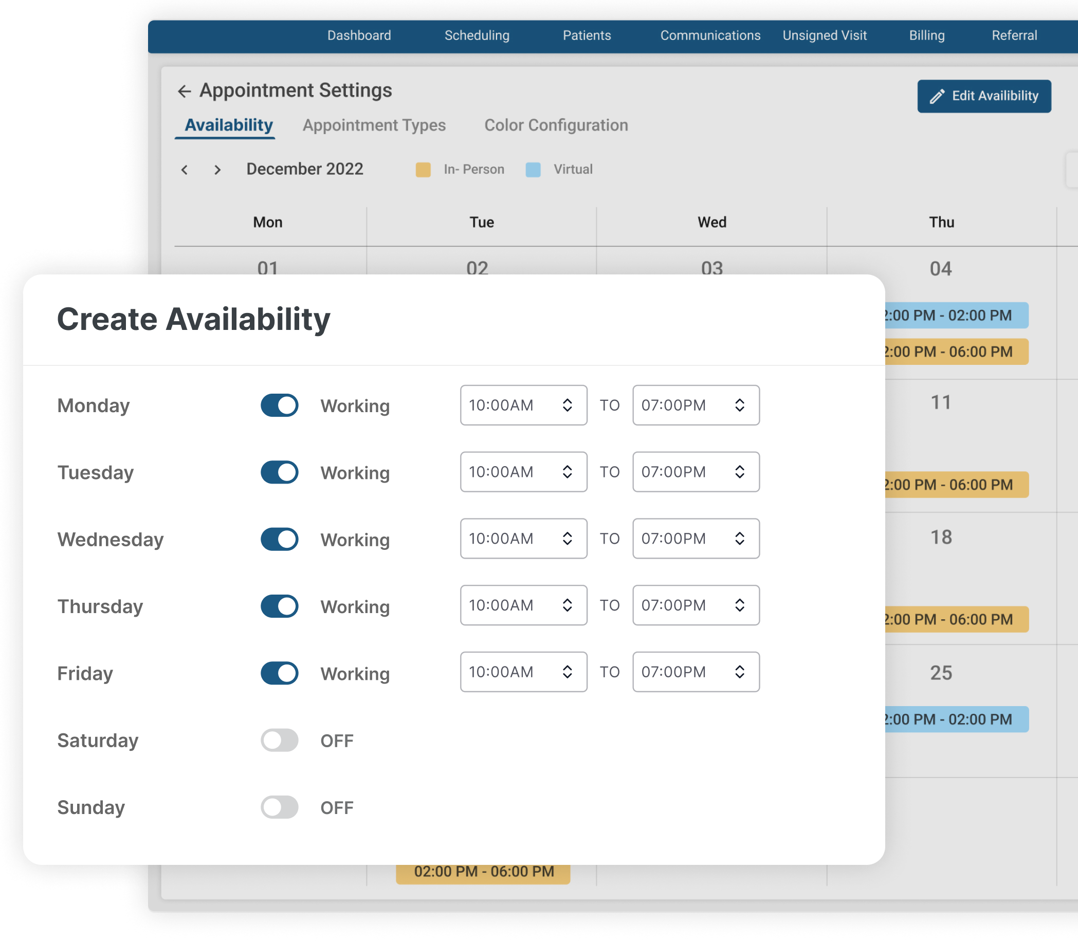
Task: Click Thursday end time stepper arrows
Action: (x=740, y=605)
